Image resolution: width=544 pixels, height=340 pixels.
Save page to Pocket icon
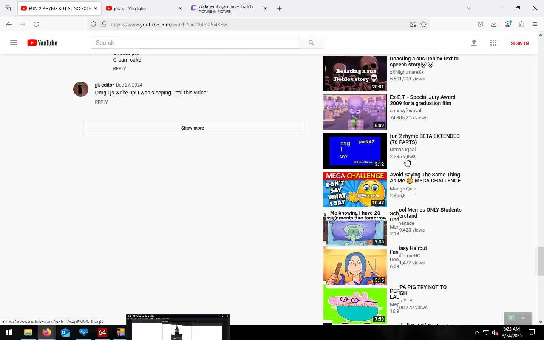coord(481,24)
